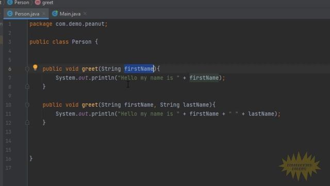Click 'greet' method name on line 6
330x186 pixels.
point(90,69)
